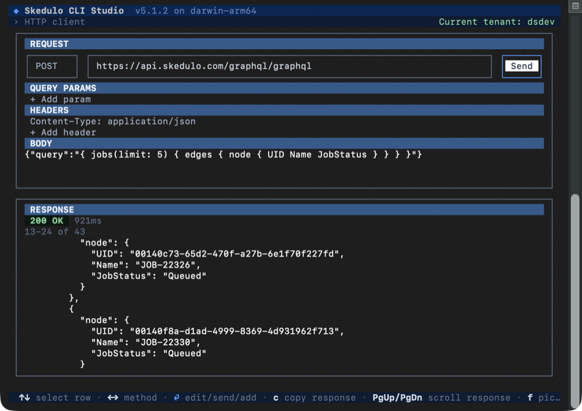Click the 'f' pick hint at footer end

(544, 397)
